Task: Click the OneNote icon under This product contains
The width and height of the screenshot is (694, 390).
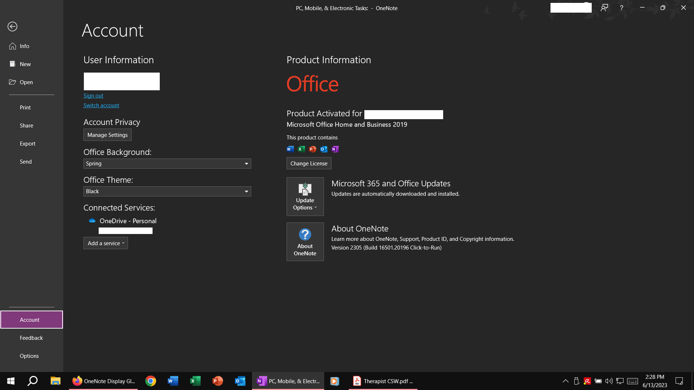Action: click(x=335, y=149)
